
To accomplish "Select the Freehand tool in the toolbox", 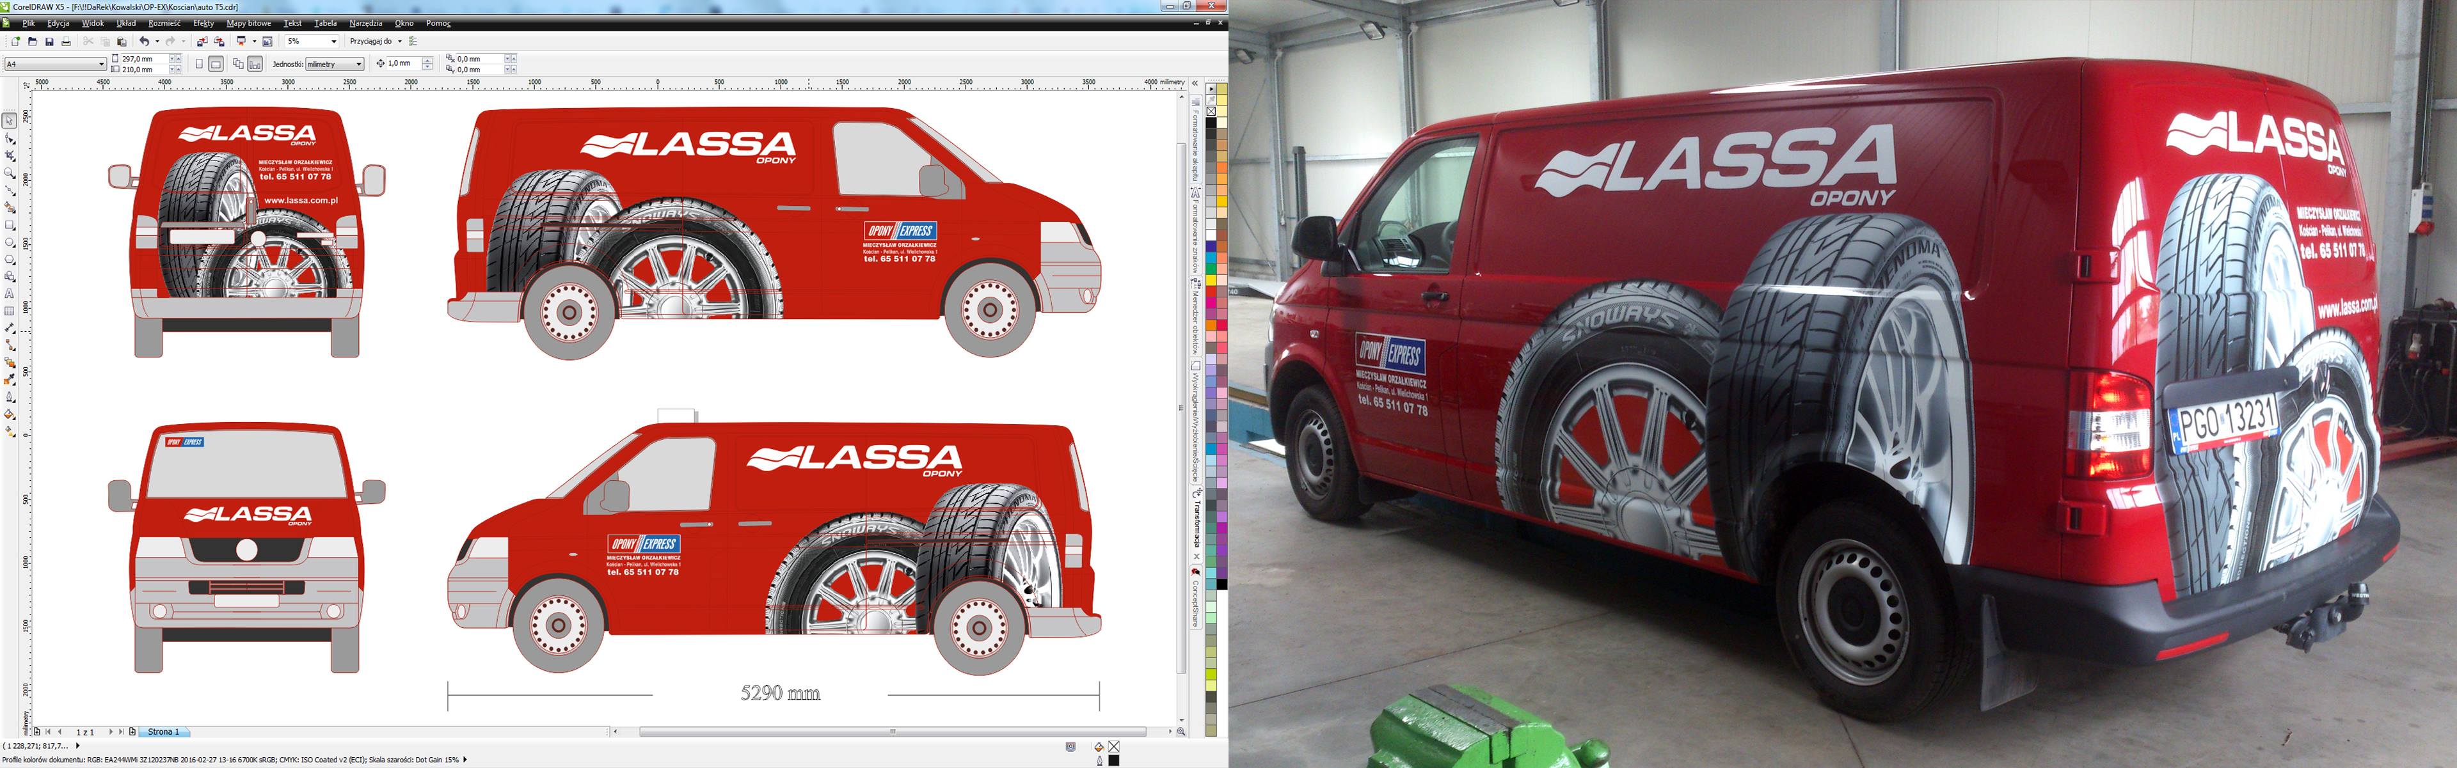I will [10, 190].
